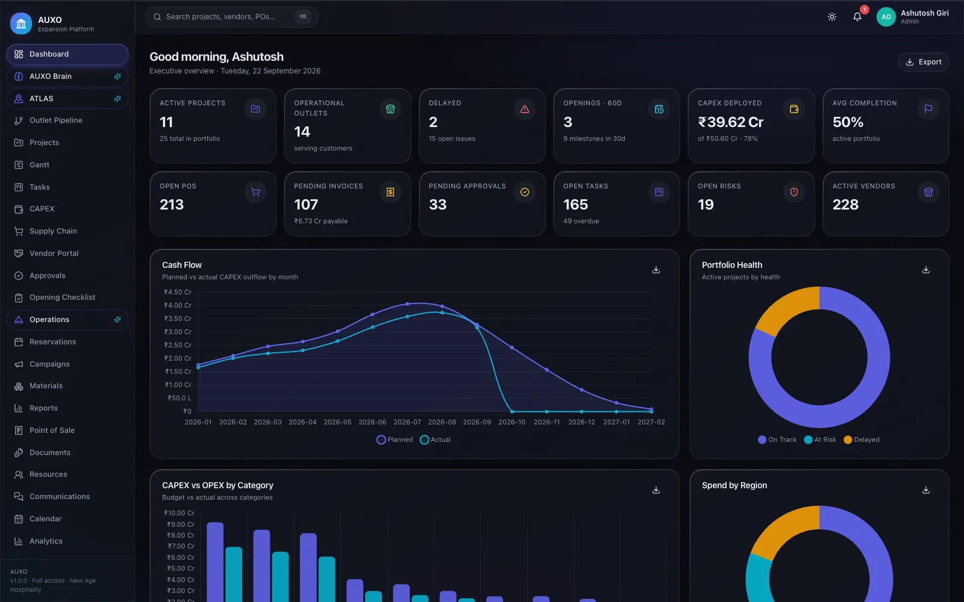Viewport: 964px width, 602px height.
Task: Click the ₹39.62 Cr CAPEX value
Action: click(731, 122)
